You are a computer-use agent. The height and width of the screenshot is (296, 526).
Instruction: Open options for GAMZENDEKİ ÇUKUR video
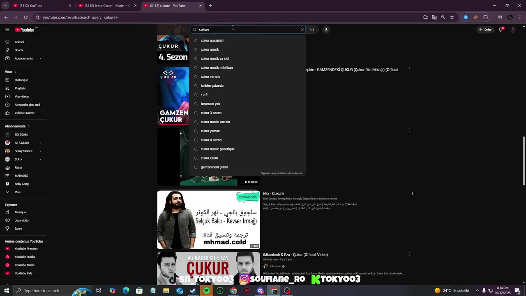410,69
